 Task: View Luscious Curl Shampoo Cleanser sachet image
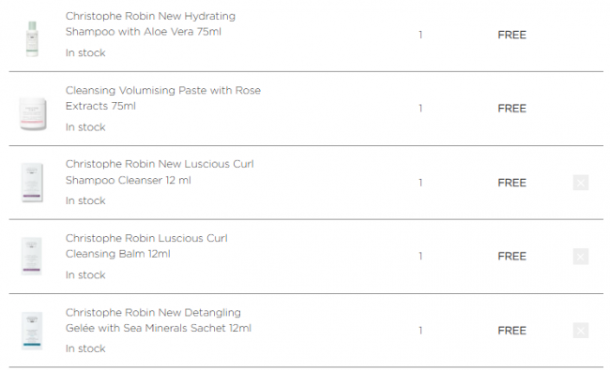pyautogui.click(x=32, y=183)
